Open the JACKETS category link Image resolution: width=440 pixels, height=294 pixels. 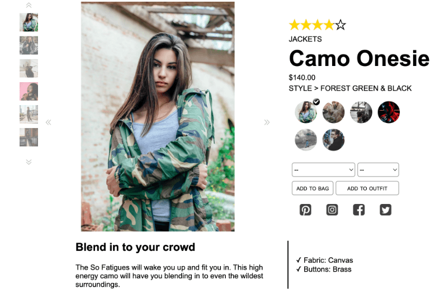pos(305,39)
